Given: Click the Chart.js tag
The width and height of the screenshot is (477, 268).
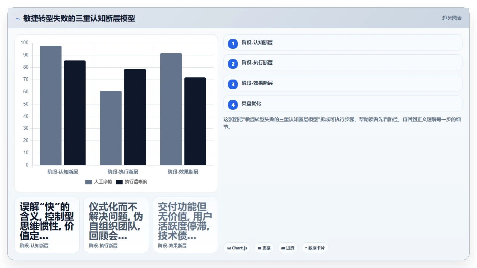Looking at the screenshot, I should coord(237,248).
